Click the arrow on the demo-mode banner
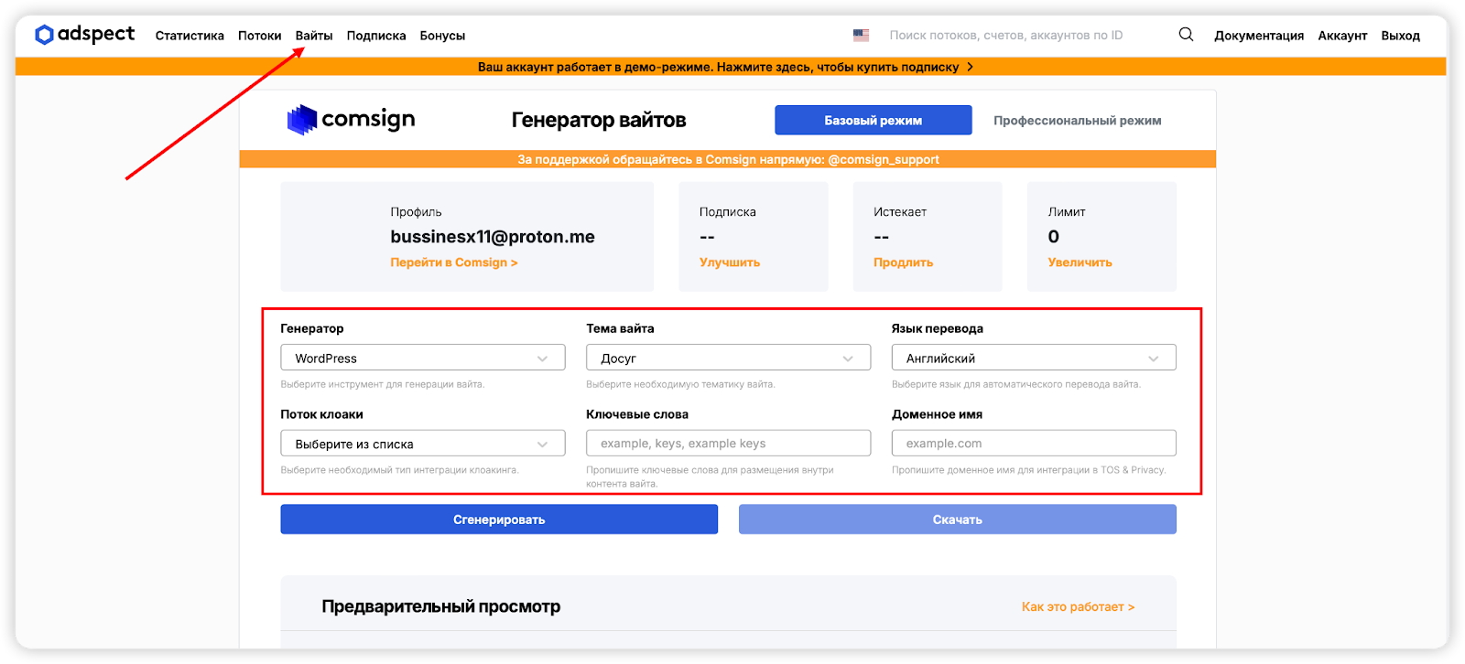Screen dimensions: 1465x664 [971, 67]
